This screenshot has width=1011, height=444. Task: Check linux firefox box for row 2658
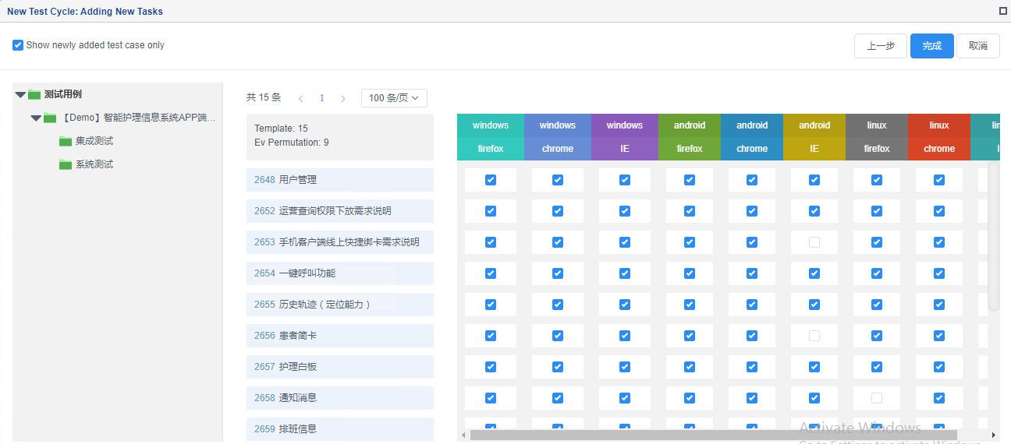click(877, 398)
